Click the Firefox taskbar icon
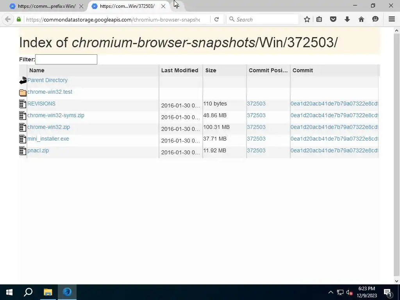400x300 pixels. [67, 292]
